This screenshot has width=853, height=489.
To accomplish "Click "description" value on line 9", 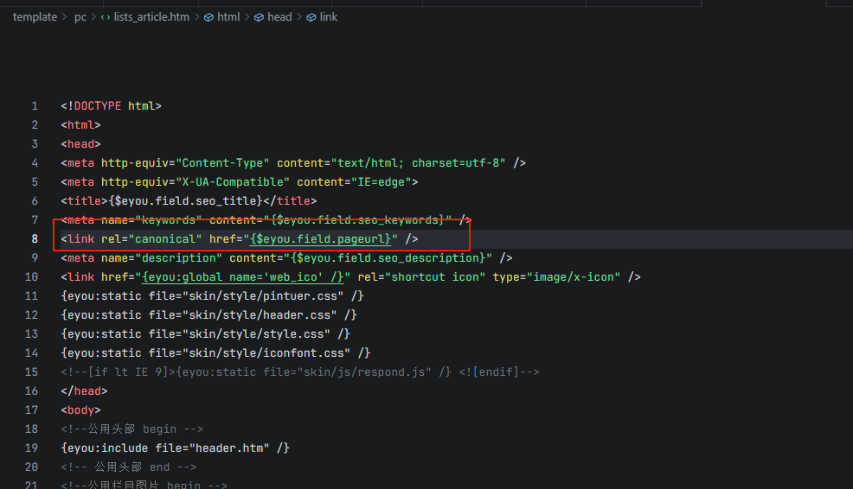I will coord(179,258).
